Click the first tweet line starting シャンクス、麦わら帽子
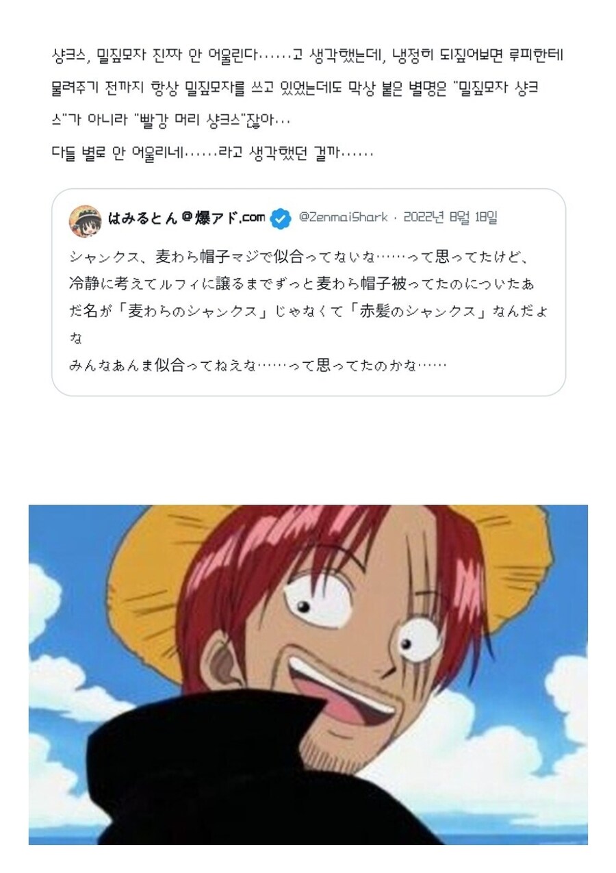This screenshot has height=873, width=616. [x=300, y=257]
